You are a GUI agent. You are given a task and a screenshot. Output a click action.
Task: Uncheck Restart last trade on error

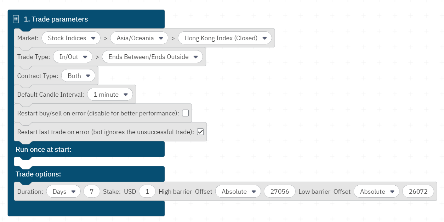point(200,132)
